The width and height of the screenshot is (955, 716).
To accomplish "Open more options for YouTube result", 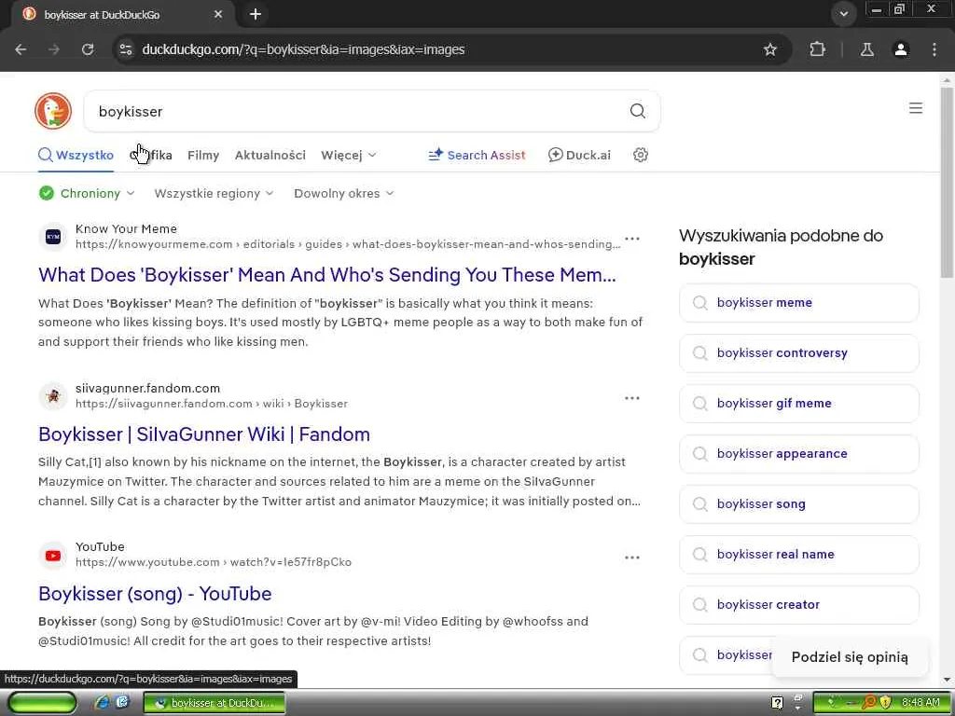I will (632, 558).
